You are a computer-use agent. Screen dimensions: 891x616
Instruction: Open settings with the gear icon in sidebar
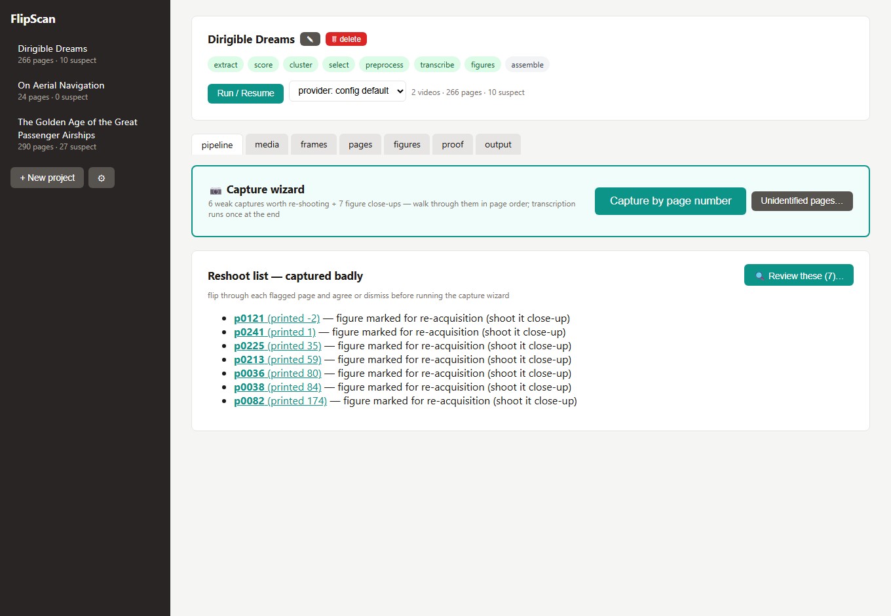(102, 178)
